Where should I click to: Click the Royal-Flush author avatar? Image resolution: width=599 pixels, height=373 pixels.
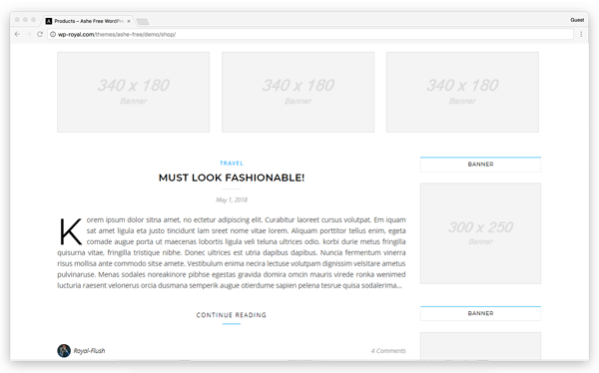tap(64, 350)
